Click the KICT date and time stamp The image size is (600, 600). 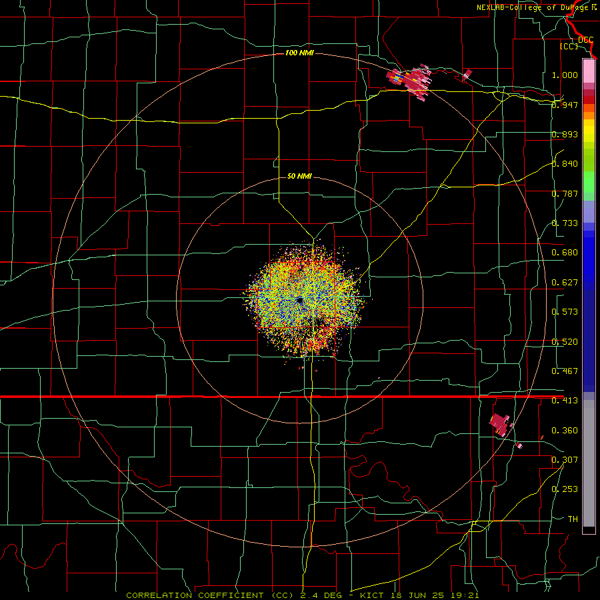click(419, 595)
